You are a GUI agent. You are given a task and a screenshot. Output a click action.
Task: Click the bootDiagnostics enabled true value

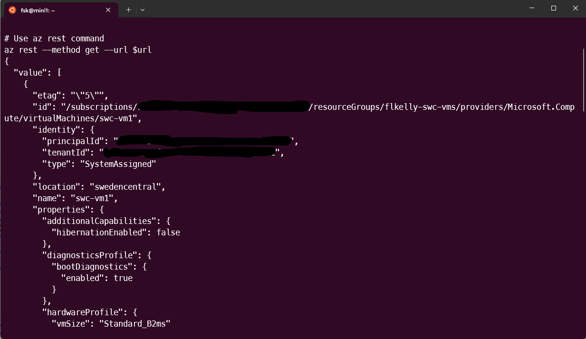pos(123,278)
